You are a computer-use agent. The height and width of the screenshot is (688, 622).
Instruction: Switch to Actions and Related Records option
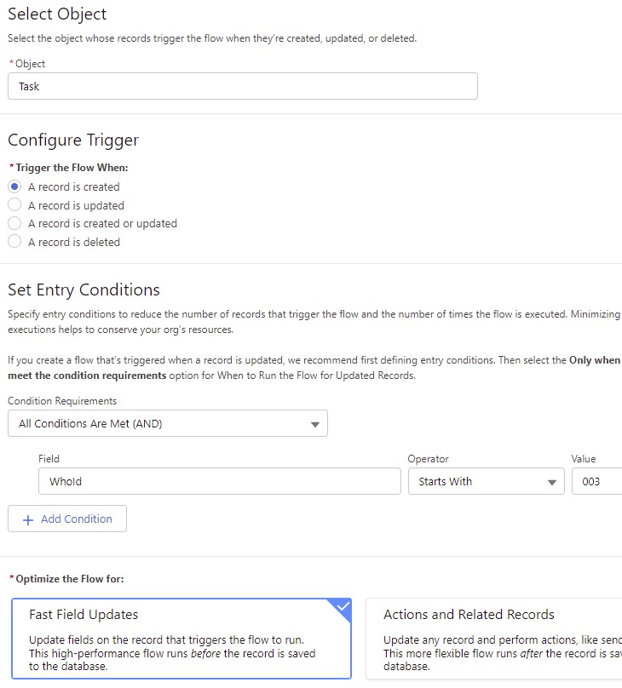click(494, 639)
